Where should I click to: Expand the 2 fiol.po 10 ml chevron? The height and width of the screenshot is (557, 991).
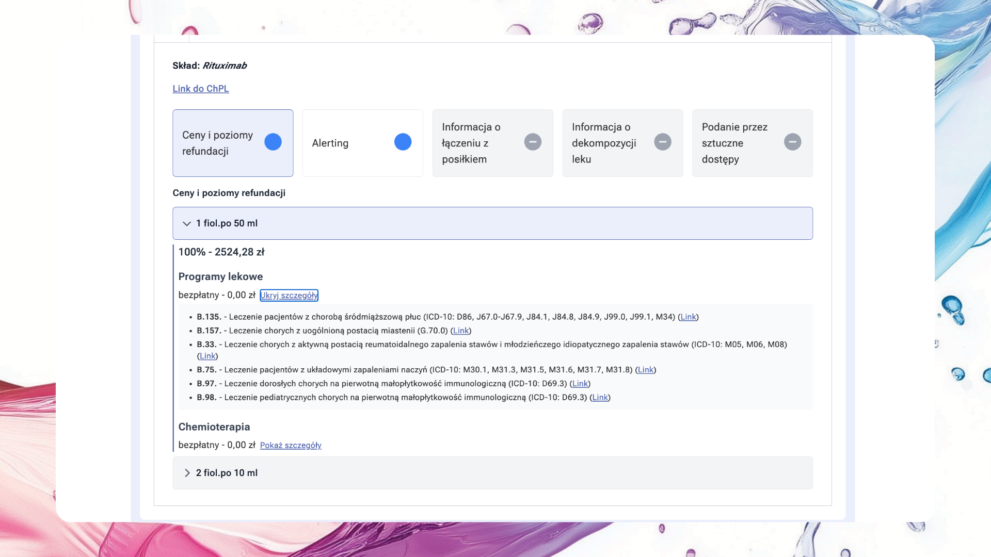tap(187, 473)
